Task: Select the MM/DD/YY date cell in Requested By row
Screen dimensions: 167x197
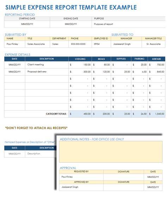Action: [153, 177]
